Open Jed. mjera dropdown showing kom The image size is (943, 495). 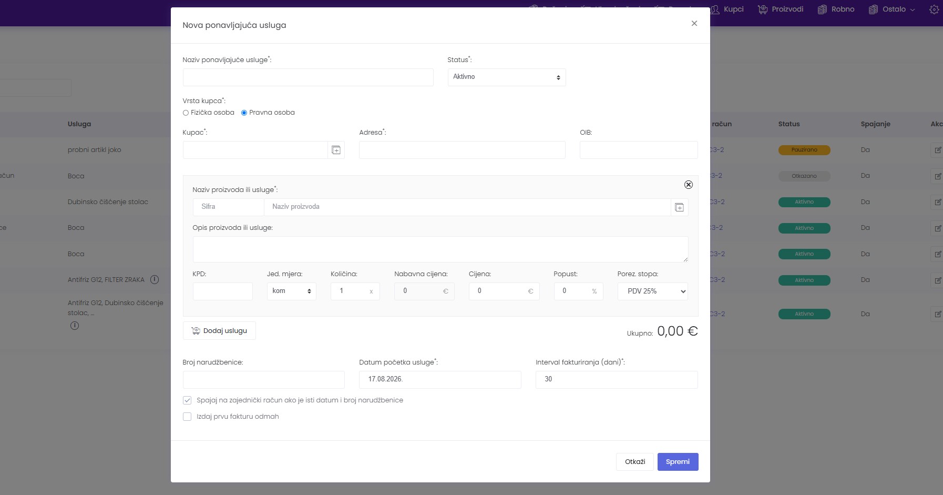(x=291, y=291)
